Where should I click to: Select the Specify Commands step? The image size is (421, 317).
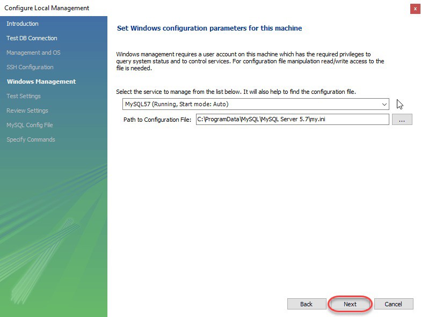[31, 139]
